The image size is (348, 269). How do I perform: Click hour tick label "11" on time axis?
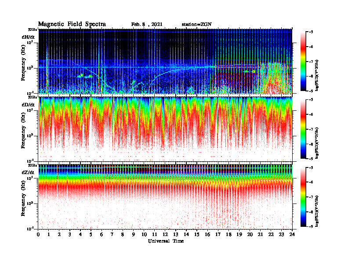tap(155, 234)
